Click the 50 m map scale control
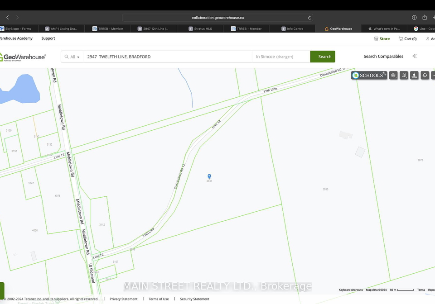 pos(402,290)
